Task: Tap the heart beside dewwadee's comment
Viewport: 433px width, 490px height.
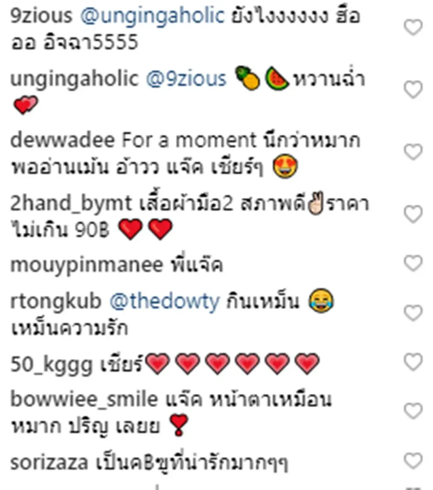Action: [x=413, y=152]
